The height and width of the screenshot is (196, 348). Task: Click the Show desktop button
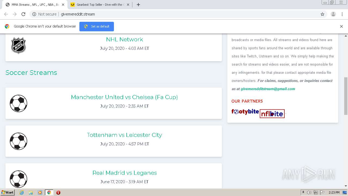coord(345,192)
